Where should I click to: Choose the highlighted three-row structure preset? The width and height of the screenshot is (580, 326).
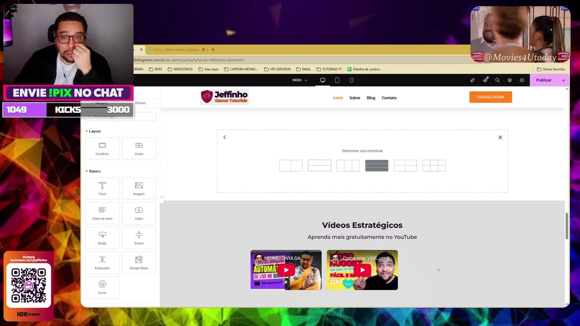[377, 166]
